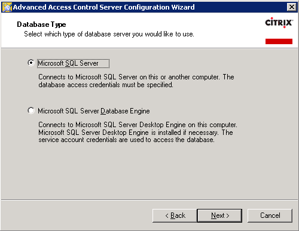The image size is (299, 231).
Task: Click the Citrix logo
Action: tap(279, 23)
